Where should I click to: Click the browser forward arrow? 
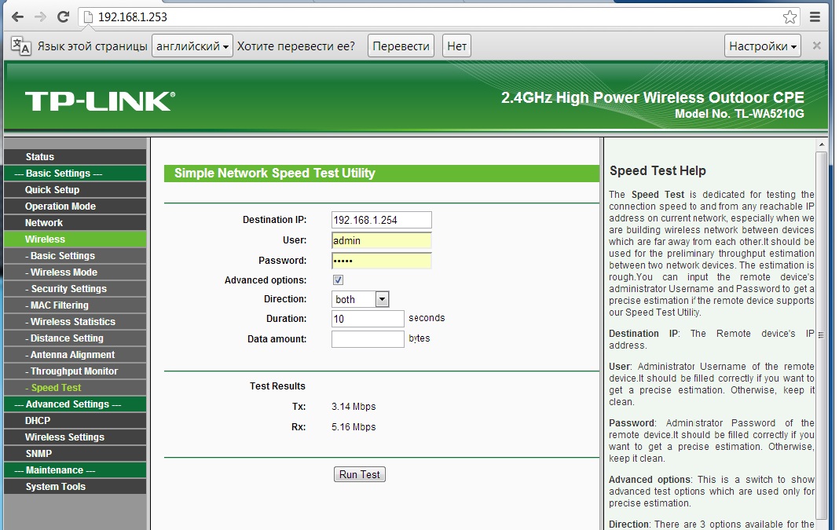(x=40, y=16)
